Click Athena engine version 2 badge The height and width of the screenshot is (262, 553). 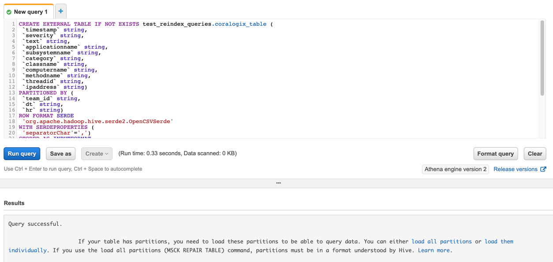pos(456,169)
